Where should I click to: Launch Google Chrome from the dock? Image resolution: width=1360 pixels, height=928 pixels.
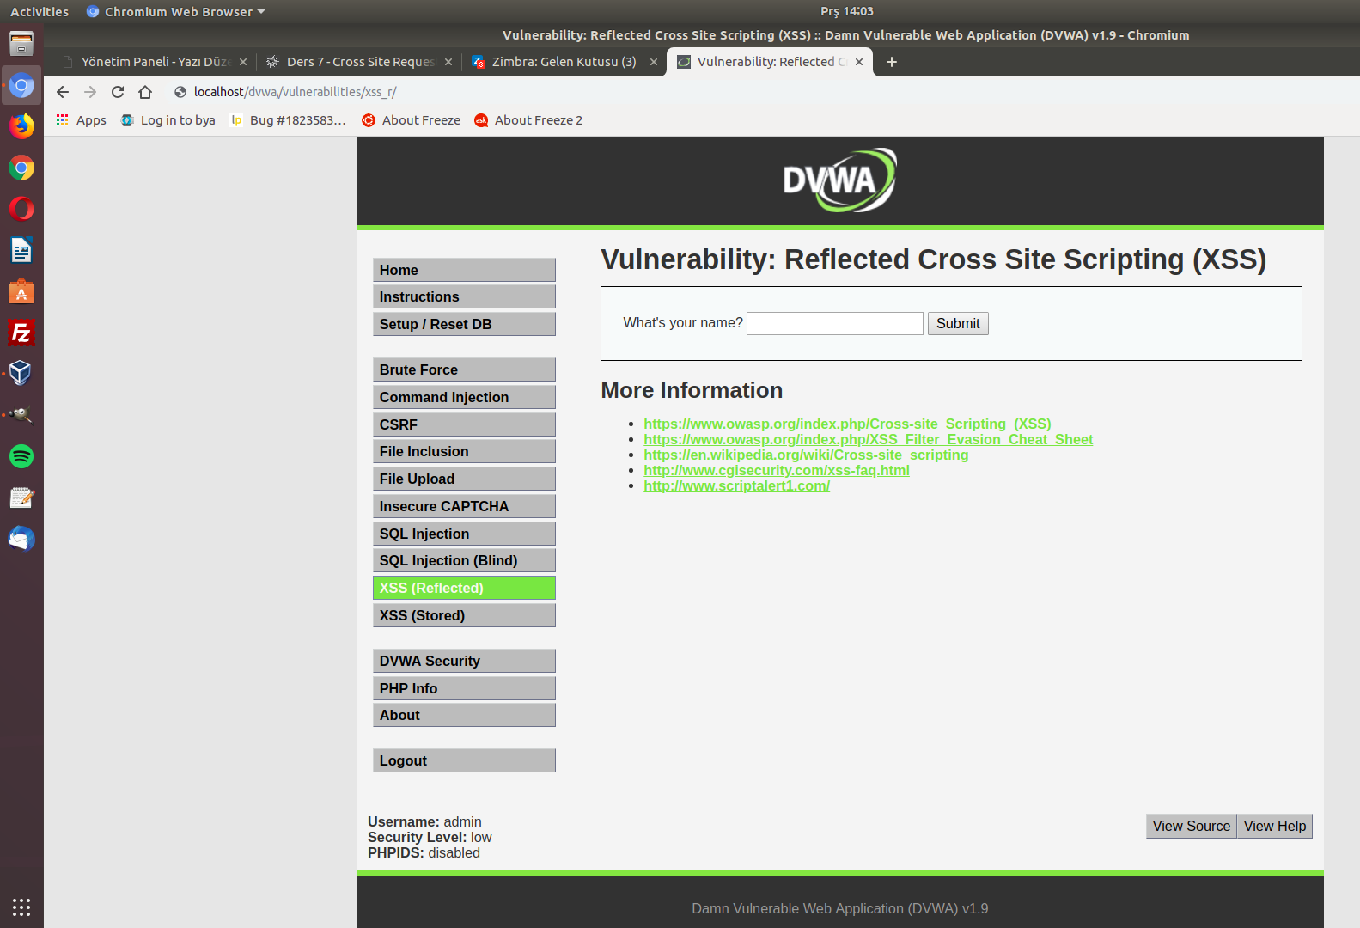point(21,168)
